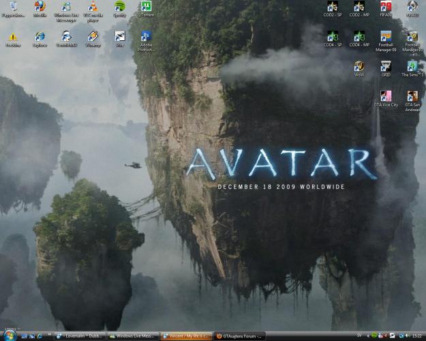Start the COD2 - SP game shortcut

333,9
